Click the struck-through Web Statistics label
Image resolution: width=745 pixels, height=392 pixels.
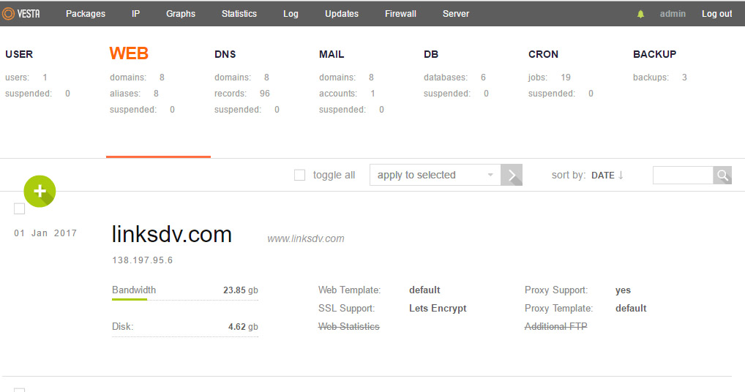349,326
